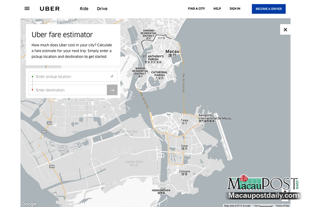
Task: Open Find a City link
Action: pos(196,9)
